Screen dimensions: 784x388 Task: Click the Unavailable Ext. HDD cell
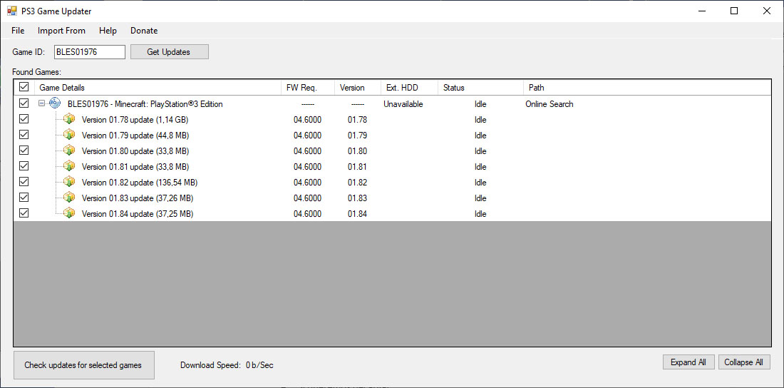coord(403,104)
